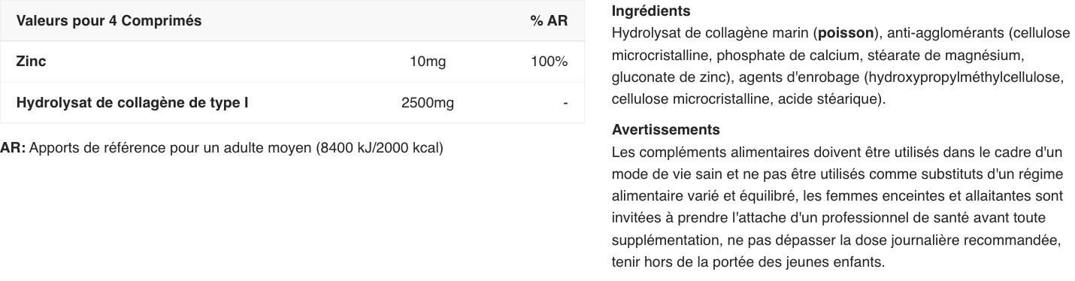Screen dimensions: 1075x281
Task: Click 'Les compléments alimentaires' warning sentence start
Action: coord(704,153)
